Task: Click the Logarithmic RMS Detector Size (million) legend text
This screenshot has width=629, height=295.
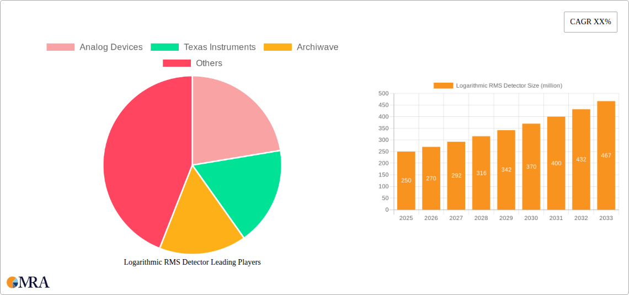Action: 509,85
